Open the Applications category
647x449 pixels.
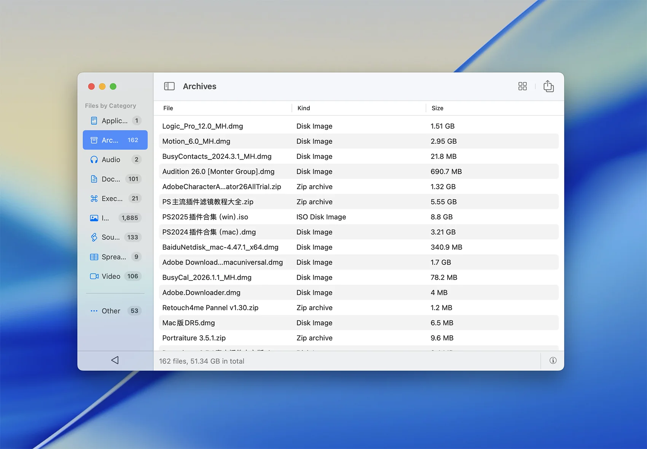coord(115,121)
